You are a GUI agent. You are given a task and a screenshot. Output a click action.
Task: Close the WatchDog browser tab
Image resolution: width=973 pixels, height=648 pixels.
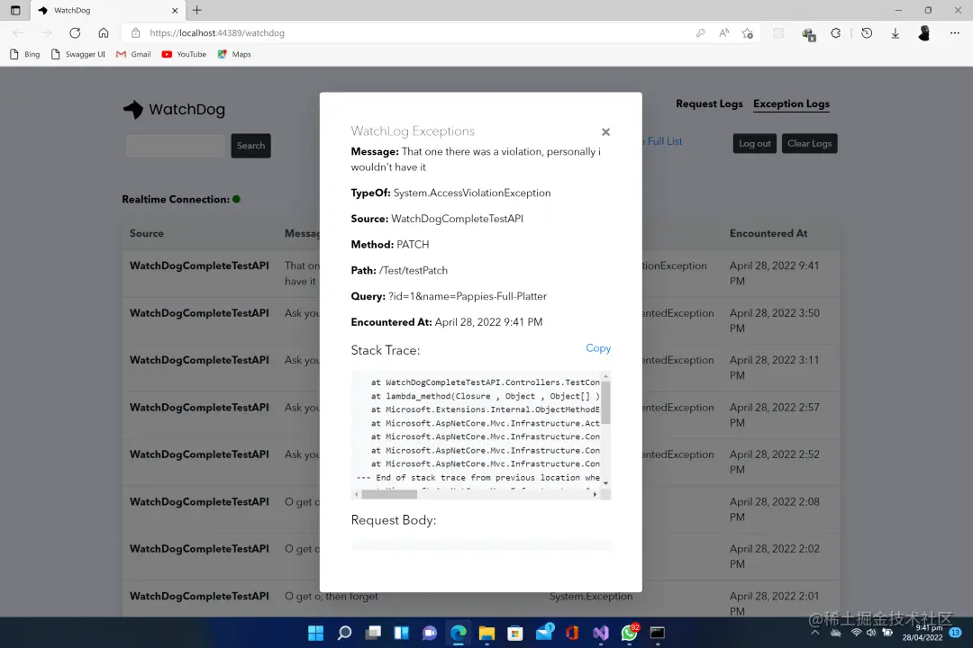(x=175, y=11)
